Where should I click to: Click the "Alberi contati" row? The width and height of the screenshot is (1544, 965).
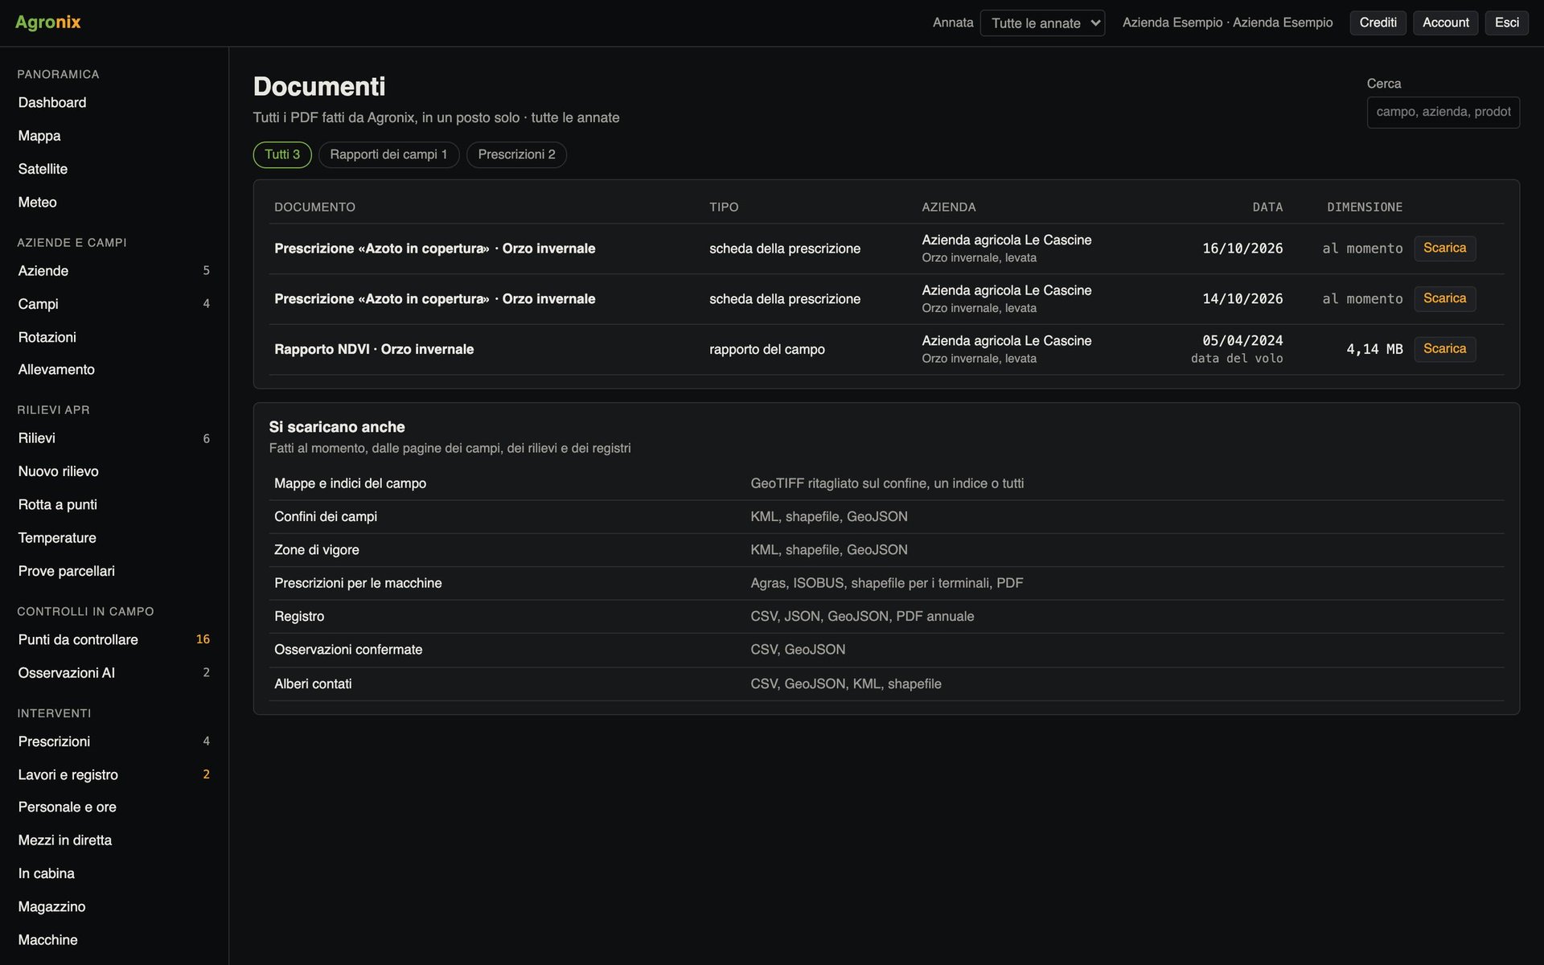(886, 684)
